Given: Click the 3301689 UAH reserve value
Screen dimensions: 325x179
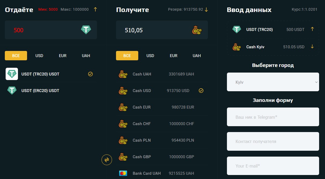Looking at the screenshot, I should coord(181,74).
